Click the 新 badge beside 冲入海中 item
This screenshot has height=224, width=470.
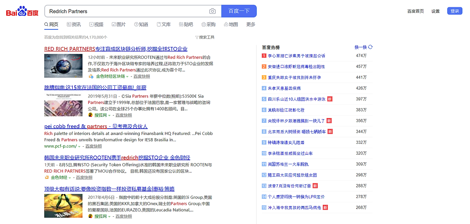(325, 208)
